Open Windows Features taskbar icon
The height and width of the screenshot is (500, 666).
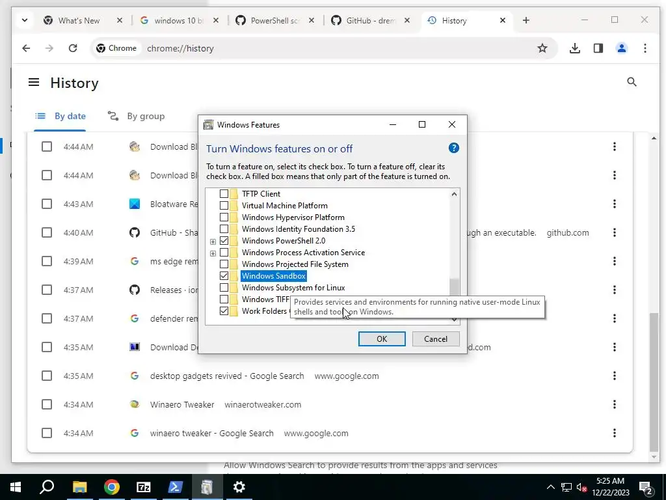207,487
